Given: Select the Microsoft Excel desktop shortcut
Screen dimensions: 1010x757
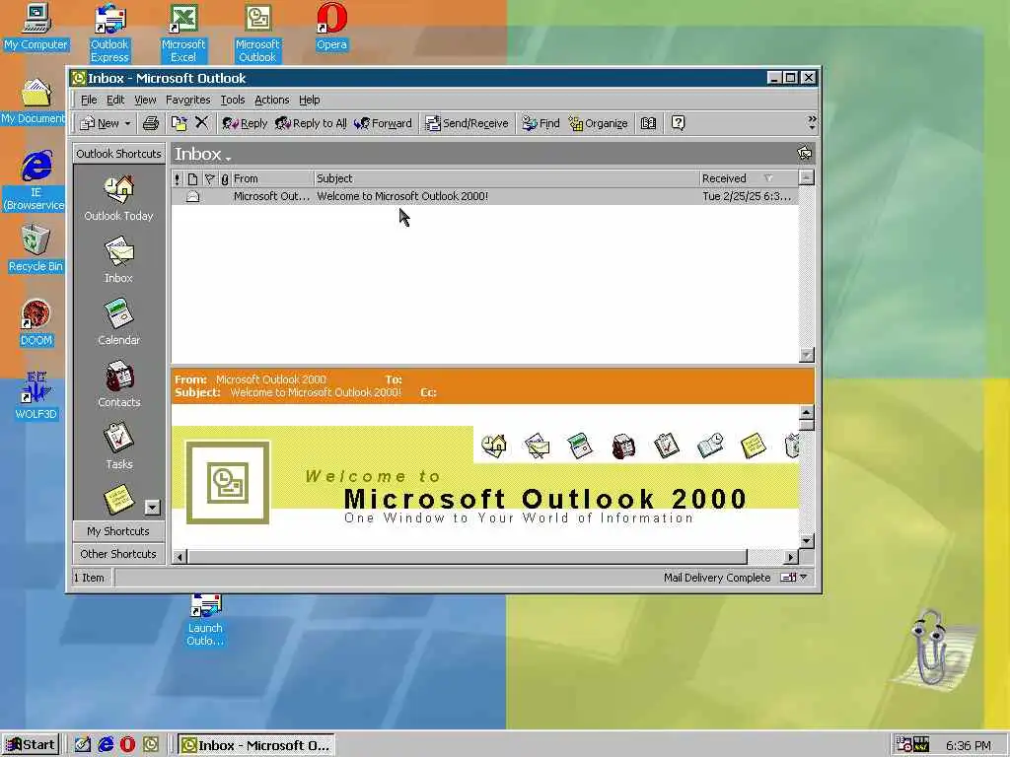Looking at the screenshot, I should click(x=182, y=33).
